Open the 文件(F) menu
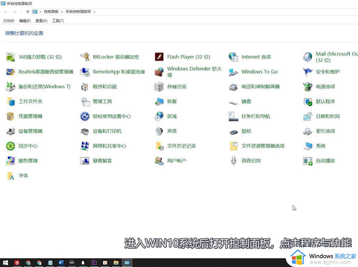 pos(8,20)
